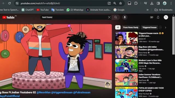
Task: Open ChatGPT bookmark
Action: pos(28,10)
